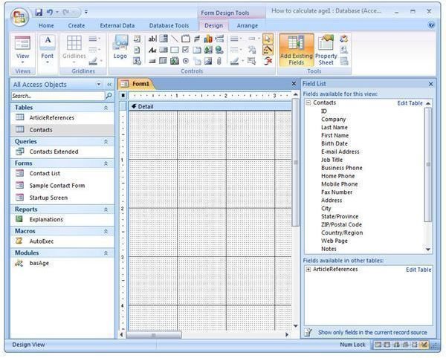Select the Rectangle control tool
Screen dimensions: 446x358
pyautogui.click(x=175, y=50)
